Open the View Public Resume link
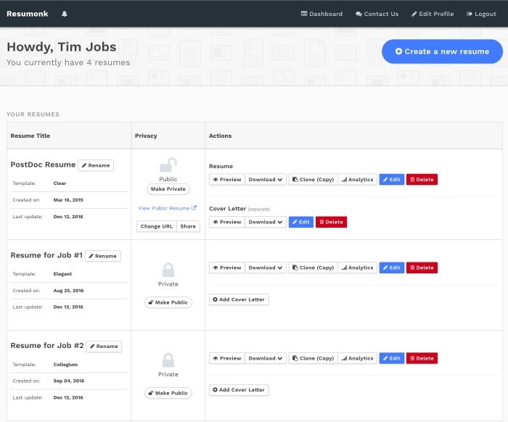The width and height of the screenshot is (508, 422). [x=167, y=208]
